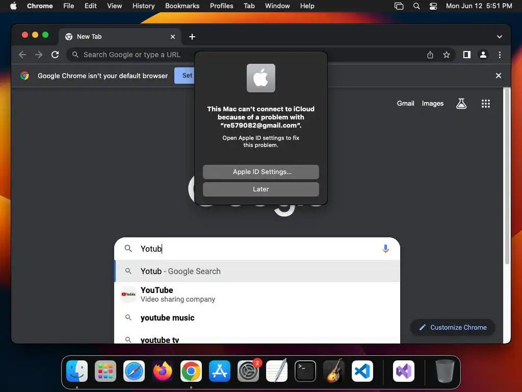Viewport: 522px width, 392px height.
Task: Dismiss the default browser notification bar
Action: click(x=499, y=76)
